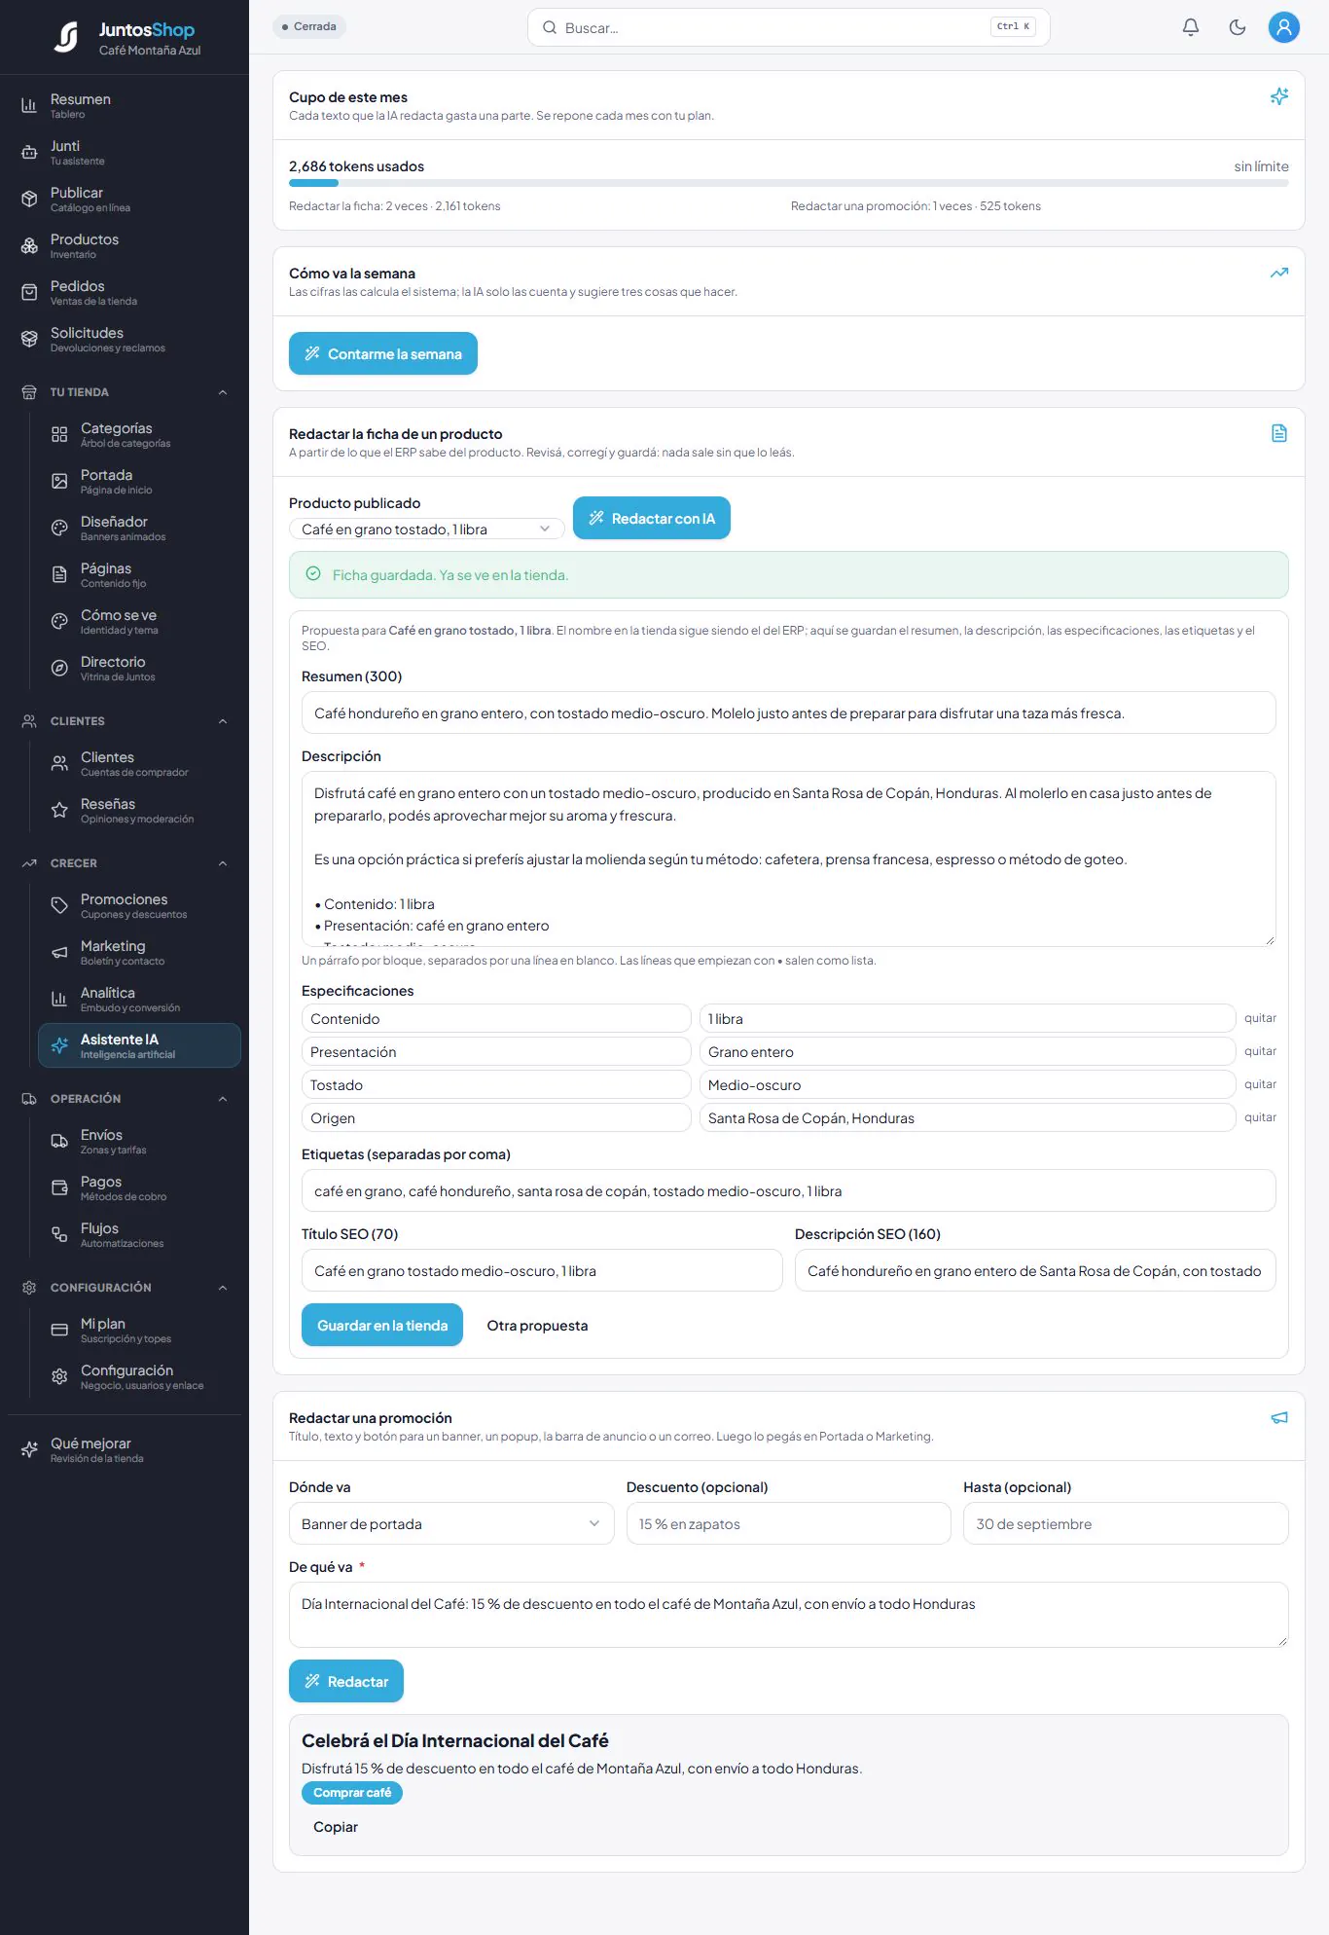Click the Solicitudes package icon
The height and width of the screenshot is (1935, 1329).
(30, 339)
